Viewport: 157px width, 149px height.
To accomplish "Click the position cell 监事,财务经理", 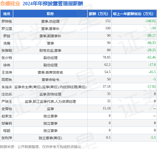I will click(x=50, y=94).
